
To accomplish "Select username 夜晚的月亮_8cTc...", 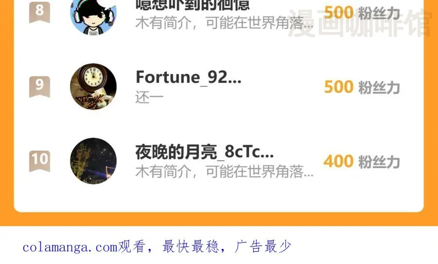I will pos(204,152).
